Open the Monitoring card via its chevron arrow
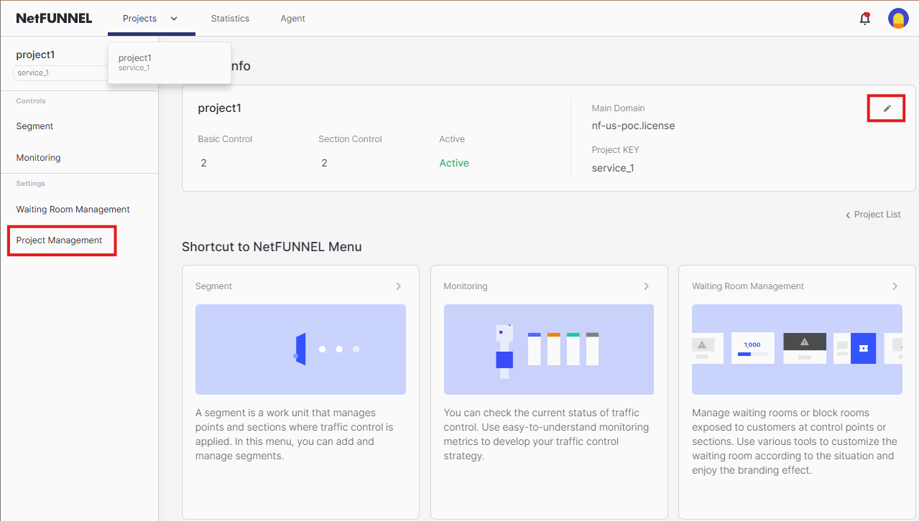The height and width of the screenshot is (521, 919). click(x=647, y=286)
